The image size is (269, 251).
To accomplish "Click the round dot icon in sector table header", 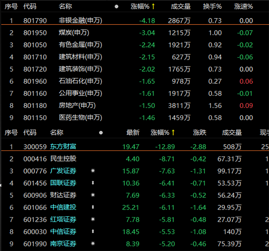I will click(116, 7).
